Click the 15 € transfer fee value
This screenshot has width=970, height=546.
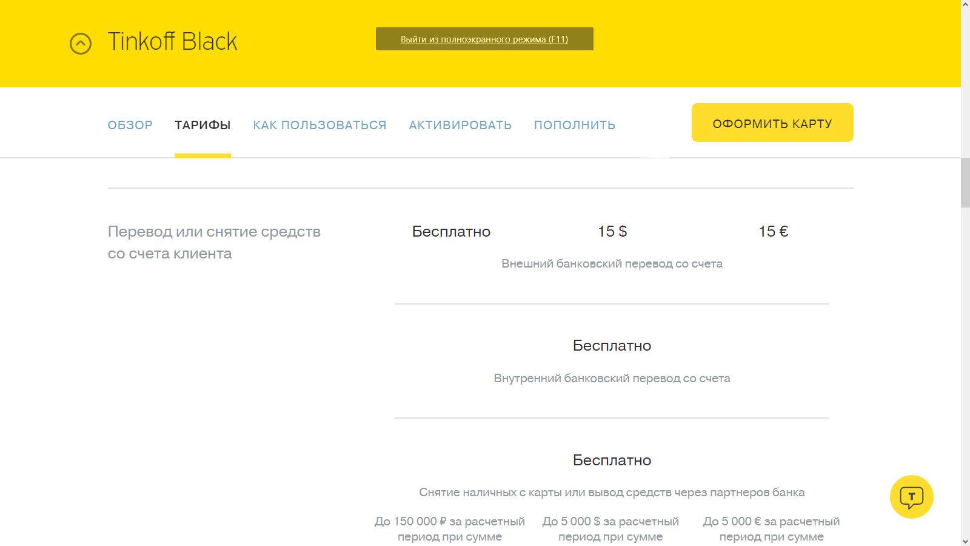point(774,232)
